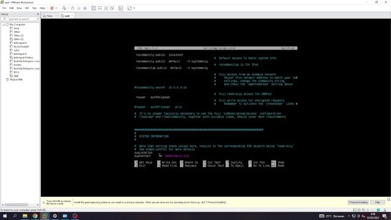Viewport: 391px width, 220px height.
Task: Select the tkj.kelompok1 VM
Action: pos(21,46)
